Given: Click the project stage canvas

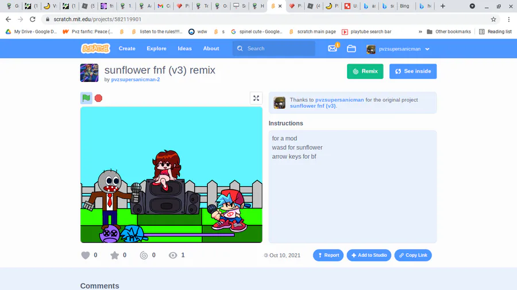Looking at the screenshot, I should 171,175.
